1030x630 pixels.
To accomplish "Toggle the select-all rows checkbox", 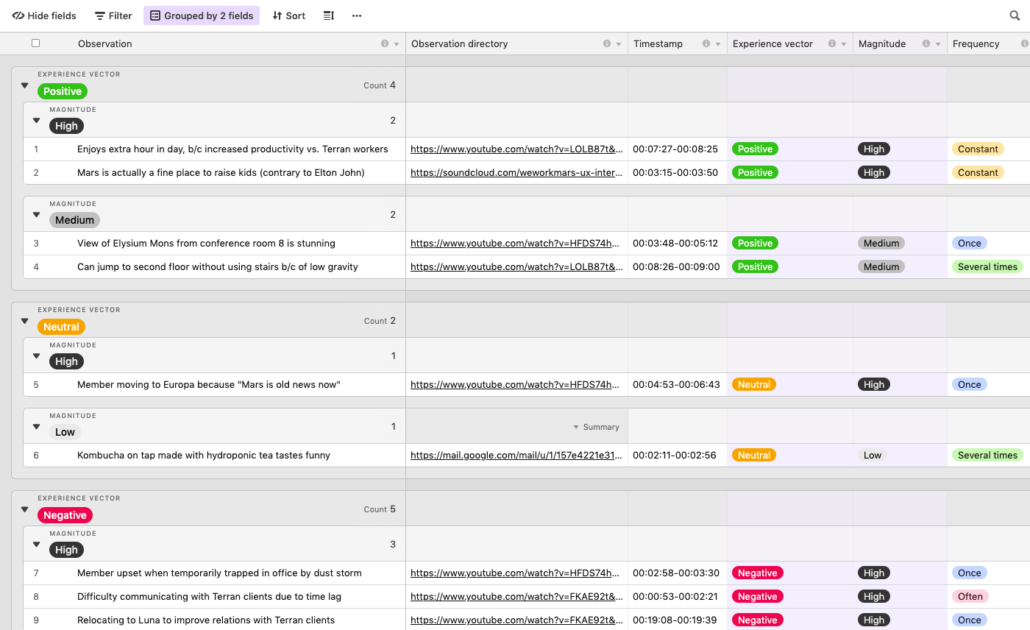I will [x=35, y=43].
